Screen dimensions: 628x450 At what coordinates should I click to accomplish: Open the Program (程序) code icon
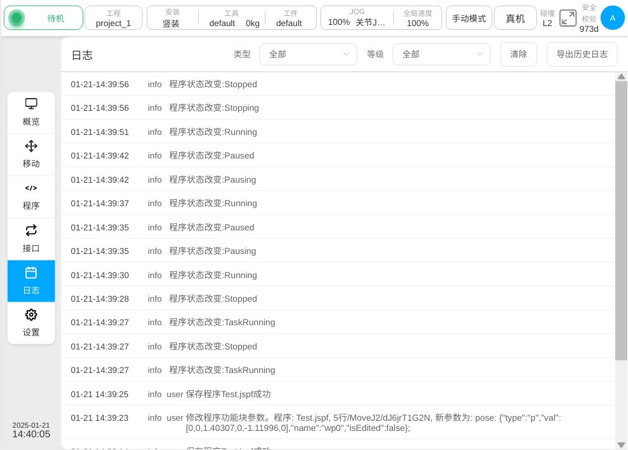(31, 188)
